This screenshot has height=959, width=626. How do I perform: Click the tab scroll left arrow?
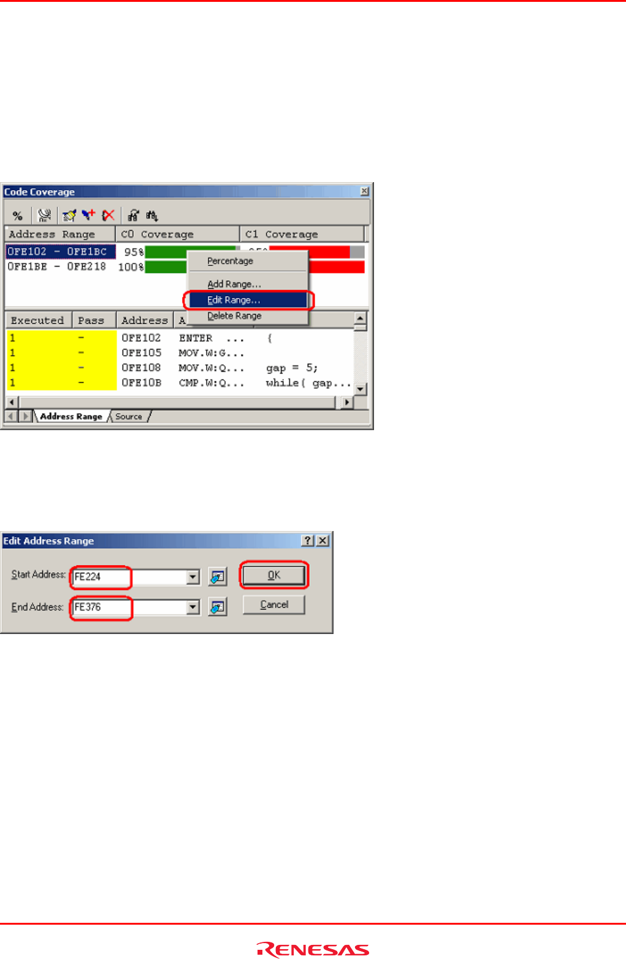pos(12,416)
